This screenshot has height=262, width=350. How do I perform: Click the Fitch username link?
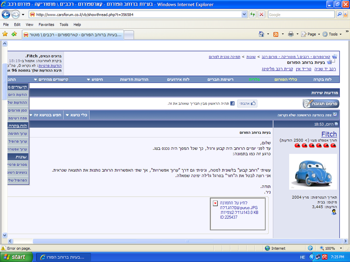pos(329,134)
